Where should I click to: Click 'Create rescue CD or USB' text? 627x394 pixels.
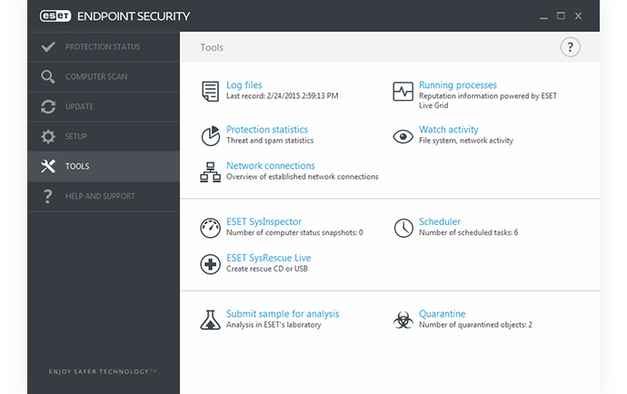click(267, 269)
